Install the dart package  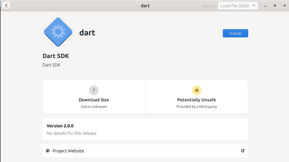(x=235, y=33)
